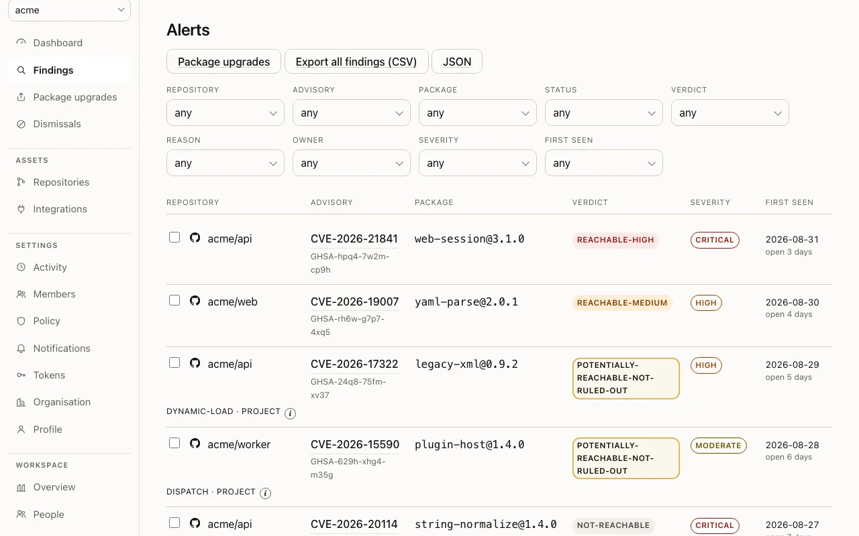
Task: Click the JSON export button
Action: pyautogui.click(x=457, y=61)
